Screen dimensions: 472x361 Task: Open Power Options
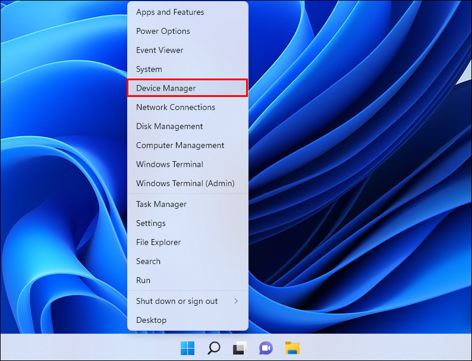pyautogui.click(x=187, y=31)
